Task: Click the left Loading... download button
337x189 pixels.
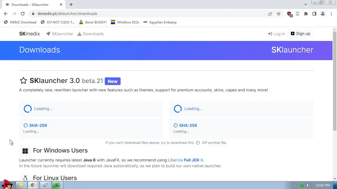Action: [x=91, y=109]
